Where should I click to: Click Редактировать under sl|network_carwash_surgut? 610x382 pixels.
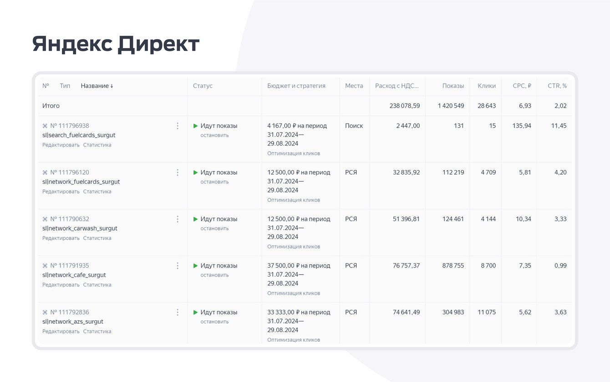tap(61, 238)
